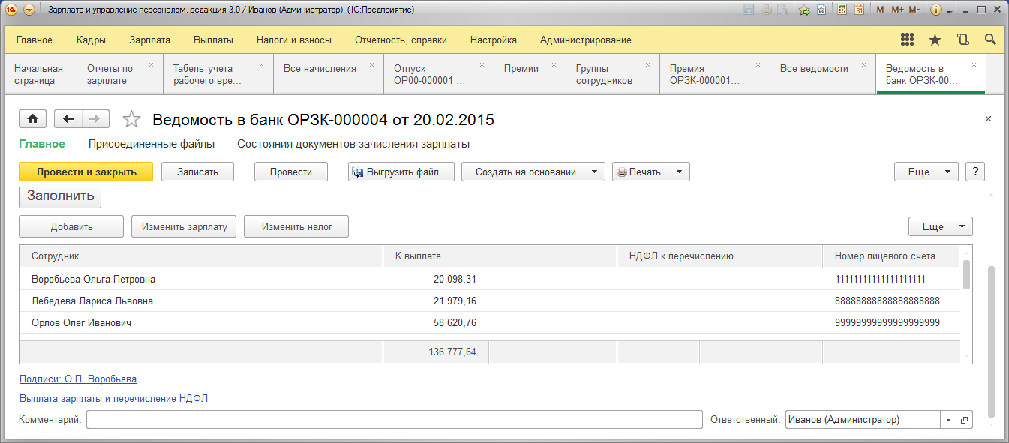Viewport: 1009px width, 443px height.
Task: Click the printer icon in the title bar
Action: point(767,10)
